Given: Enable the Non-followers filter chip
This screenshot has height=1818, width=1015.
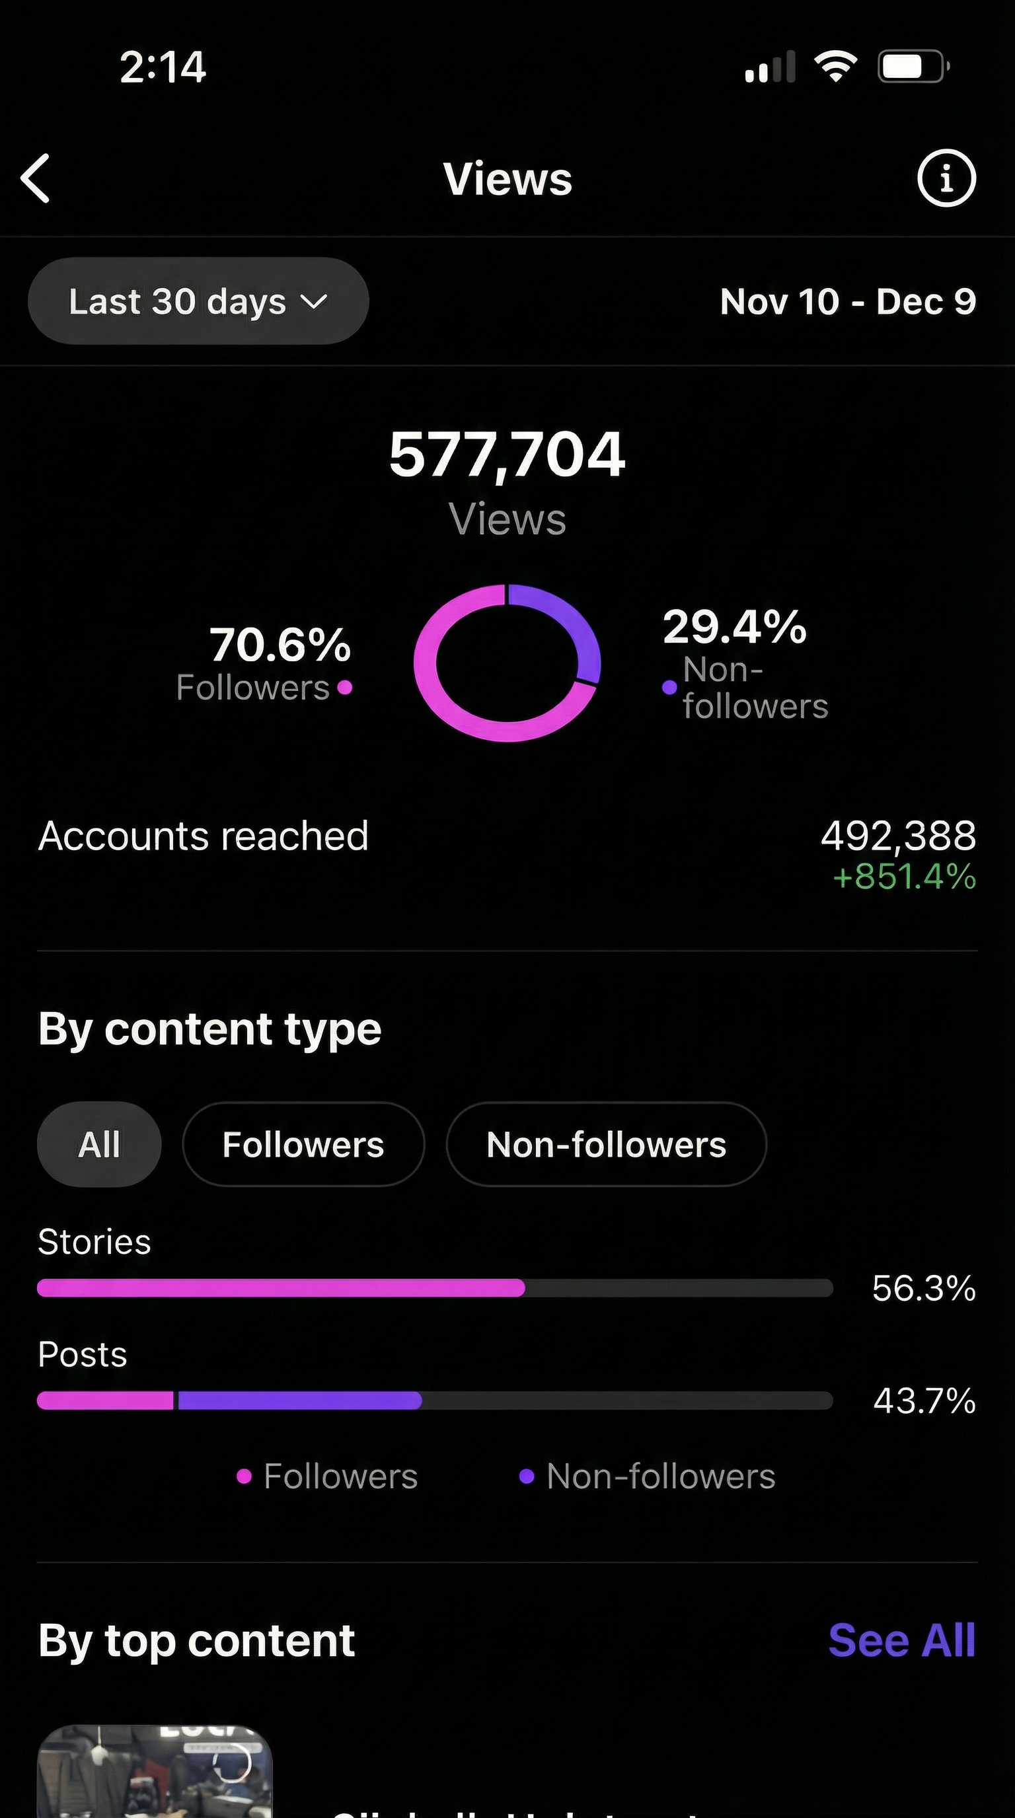Looking at the screenshot, I should pyautogui.click(x=605, y=1145).
